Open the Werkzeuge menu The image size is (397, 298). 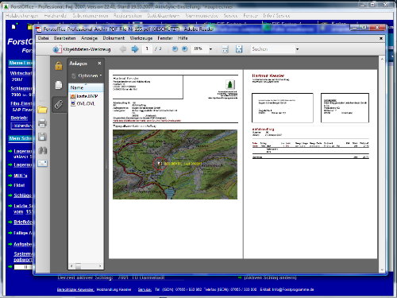coord(141,38)
